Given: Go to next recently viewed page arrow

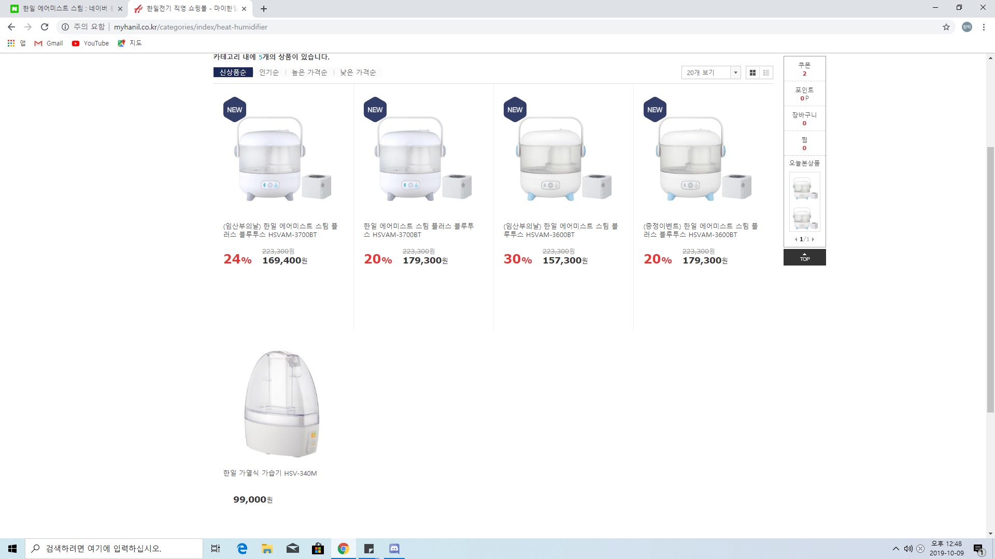Looking at the screenshot, I should [813, 239].
